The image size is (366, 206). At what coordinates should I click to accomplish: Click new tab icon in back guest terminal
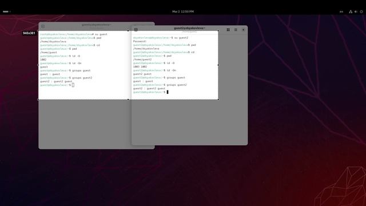(x=43, y=26)
